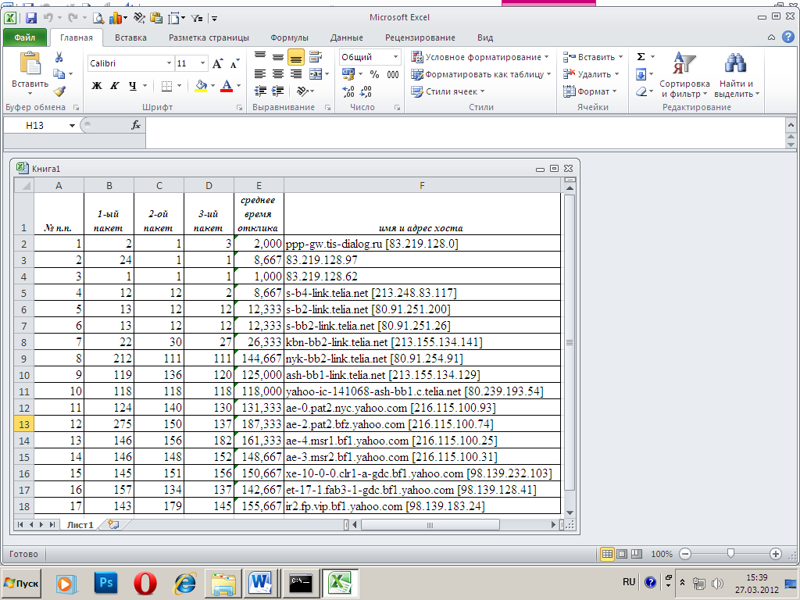Switch to the Вставка tab
This screenshot has height=600, width=800.
pos(130,37)
